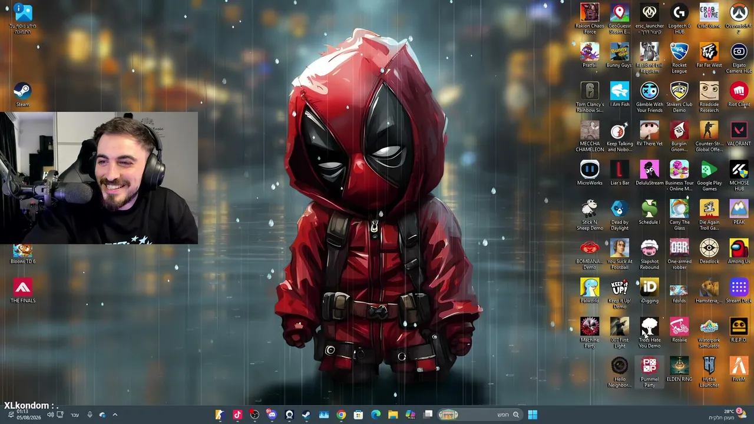Select the VALORANT desktop icon
Viewport: 754px width, 424px height.
pos(739,134)
